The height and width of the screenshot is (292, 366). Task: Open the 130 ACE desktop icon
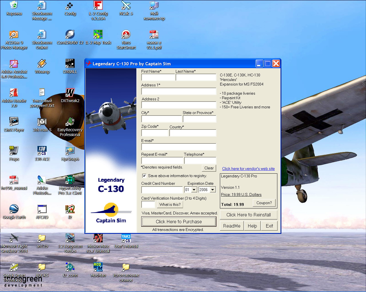[x=42, y=151]
